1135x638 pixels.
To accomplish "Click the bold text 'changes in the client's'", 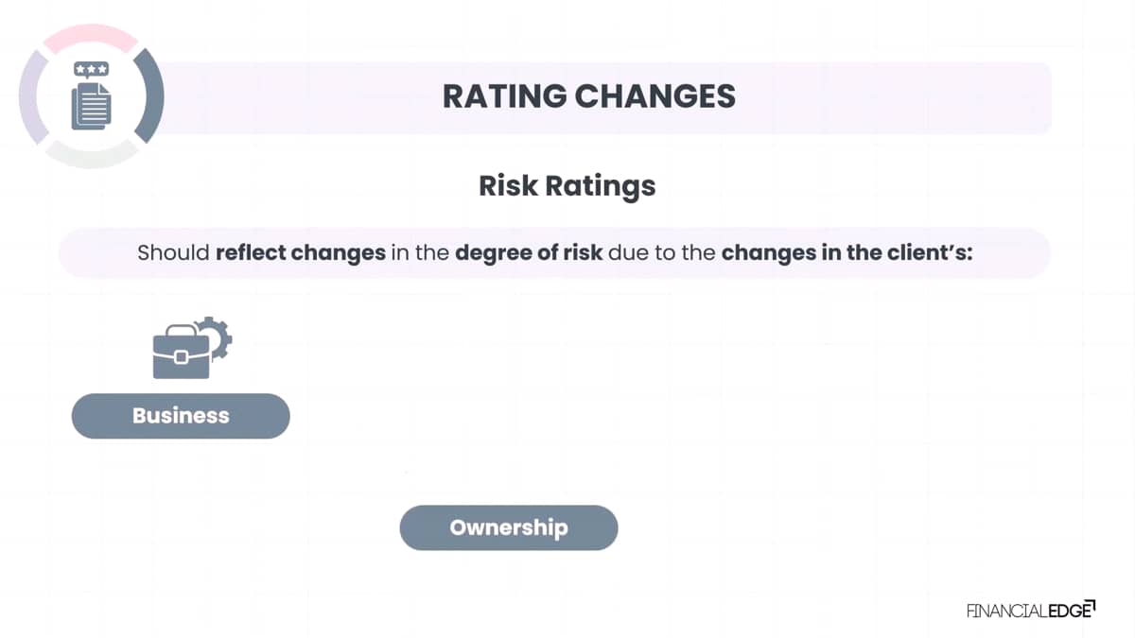I will [847, 253].
